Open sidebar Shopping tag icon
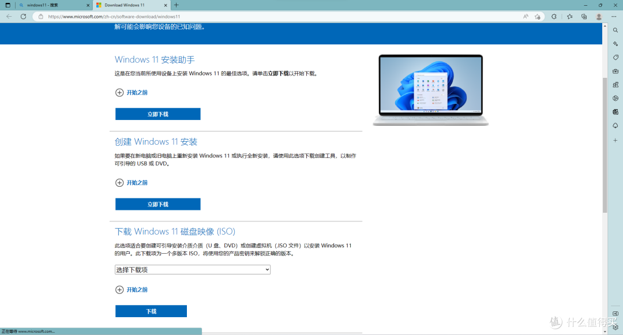This screenshot has width=623, height=335. 616,58
